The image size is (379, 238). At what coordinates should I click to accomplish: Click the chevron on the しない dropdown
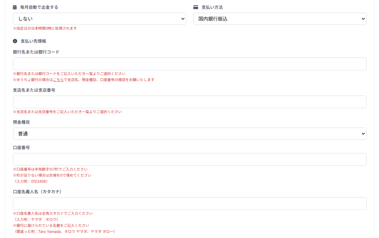[x=182, y=18]
